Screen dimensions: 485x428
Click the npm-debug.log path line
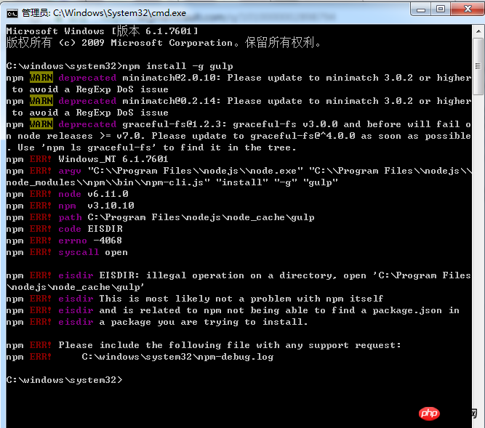(140, 357)
